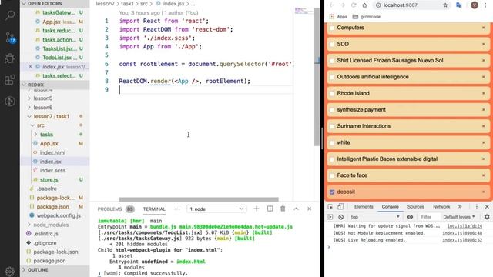Open the console settings gear
The height and width of the screenshot is (277, 493).
487,217
